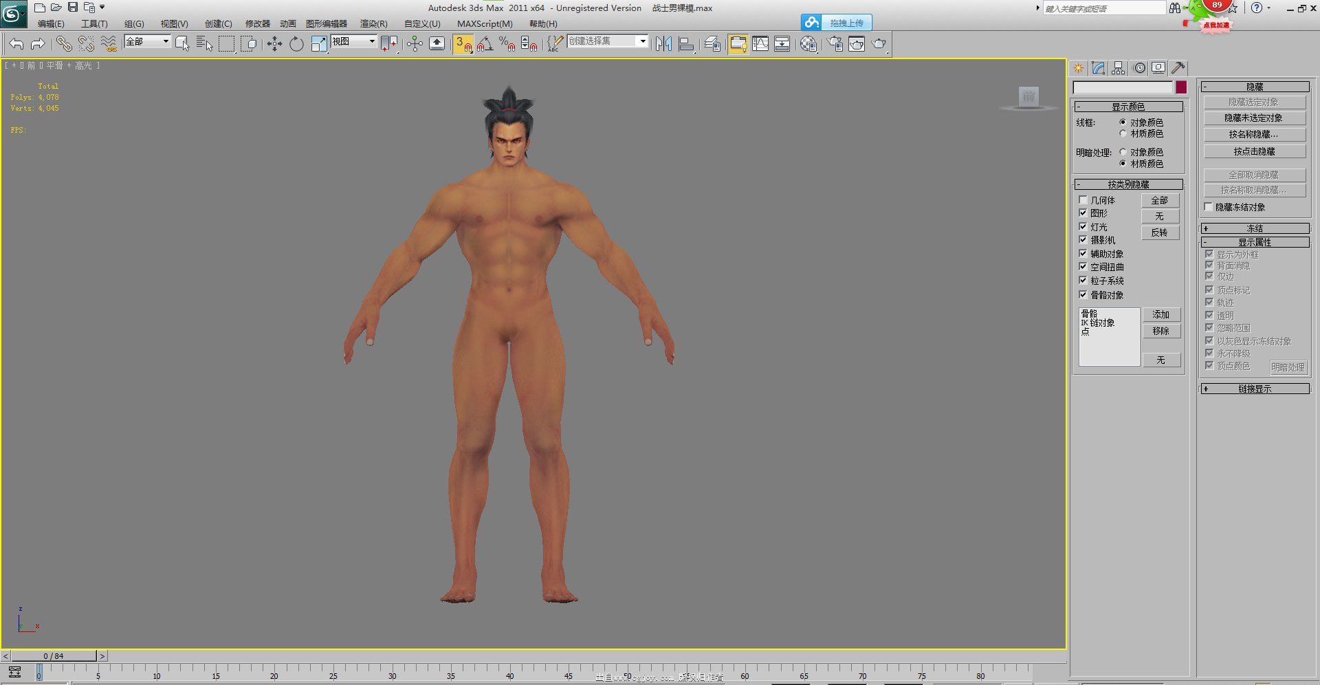Choose the Rectangular Selection Region tool
Screen dimensions: 1320x685
tap(226, 44)
